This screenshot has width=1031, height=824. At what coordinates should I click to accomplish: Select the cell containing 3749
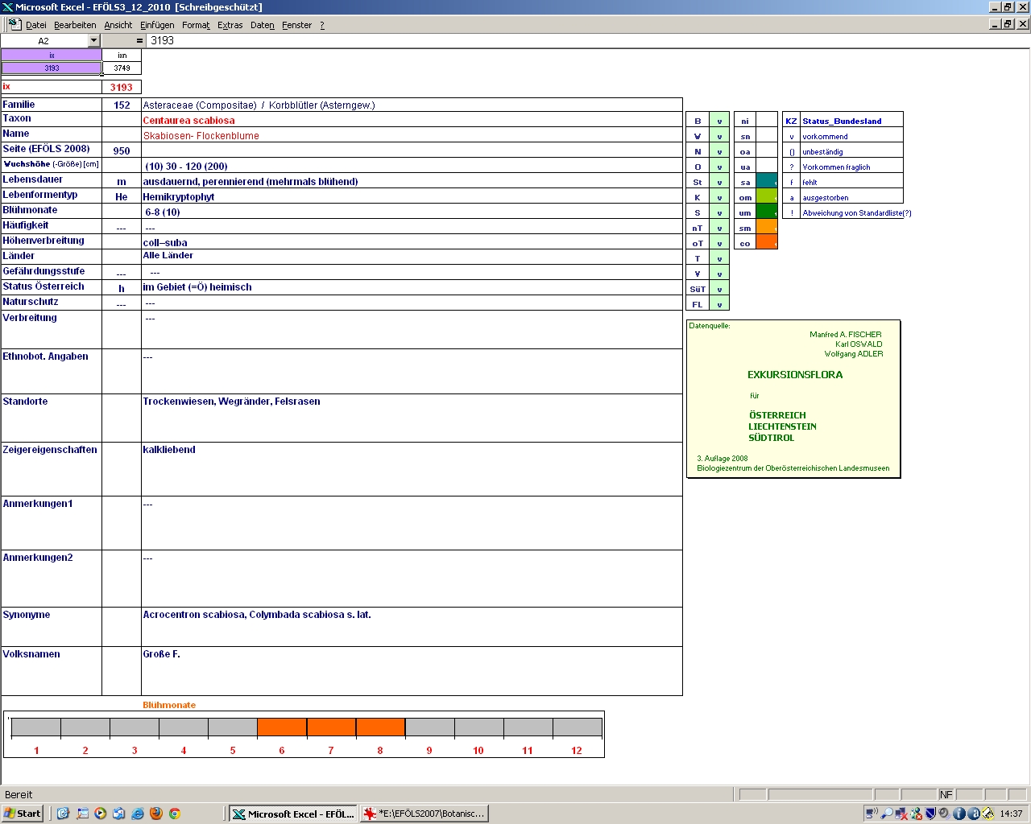point(122,68)
